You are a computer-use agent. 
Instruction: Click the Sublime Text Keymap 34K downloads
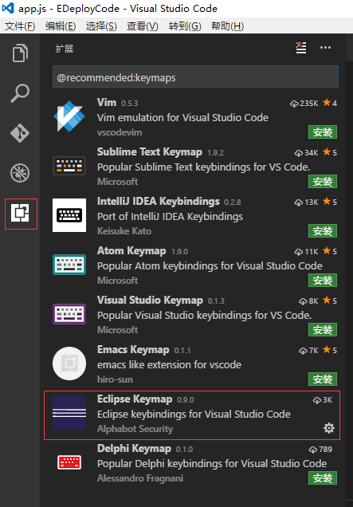pos(307,152)
